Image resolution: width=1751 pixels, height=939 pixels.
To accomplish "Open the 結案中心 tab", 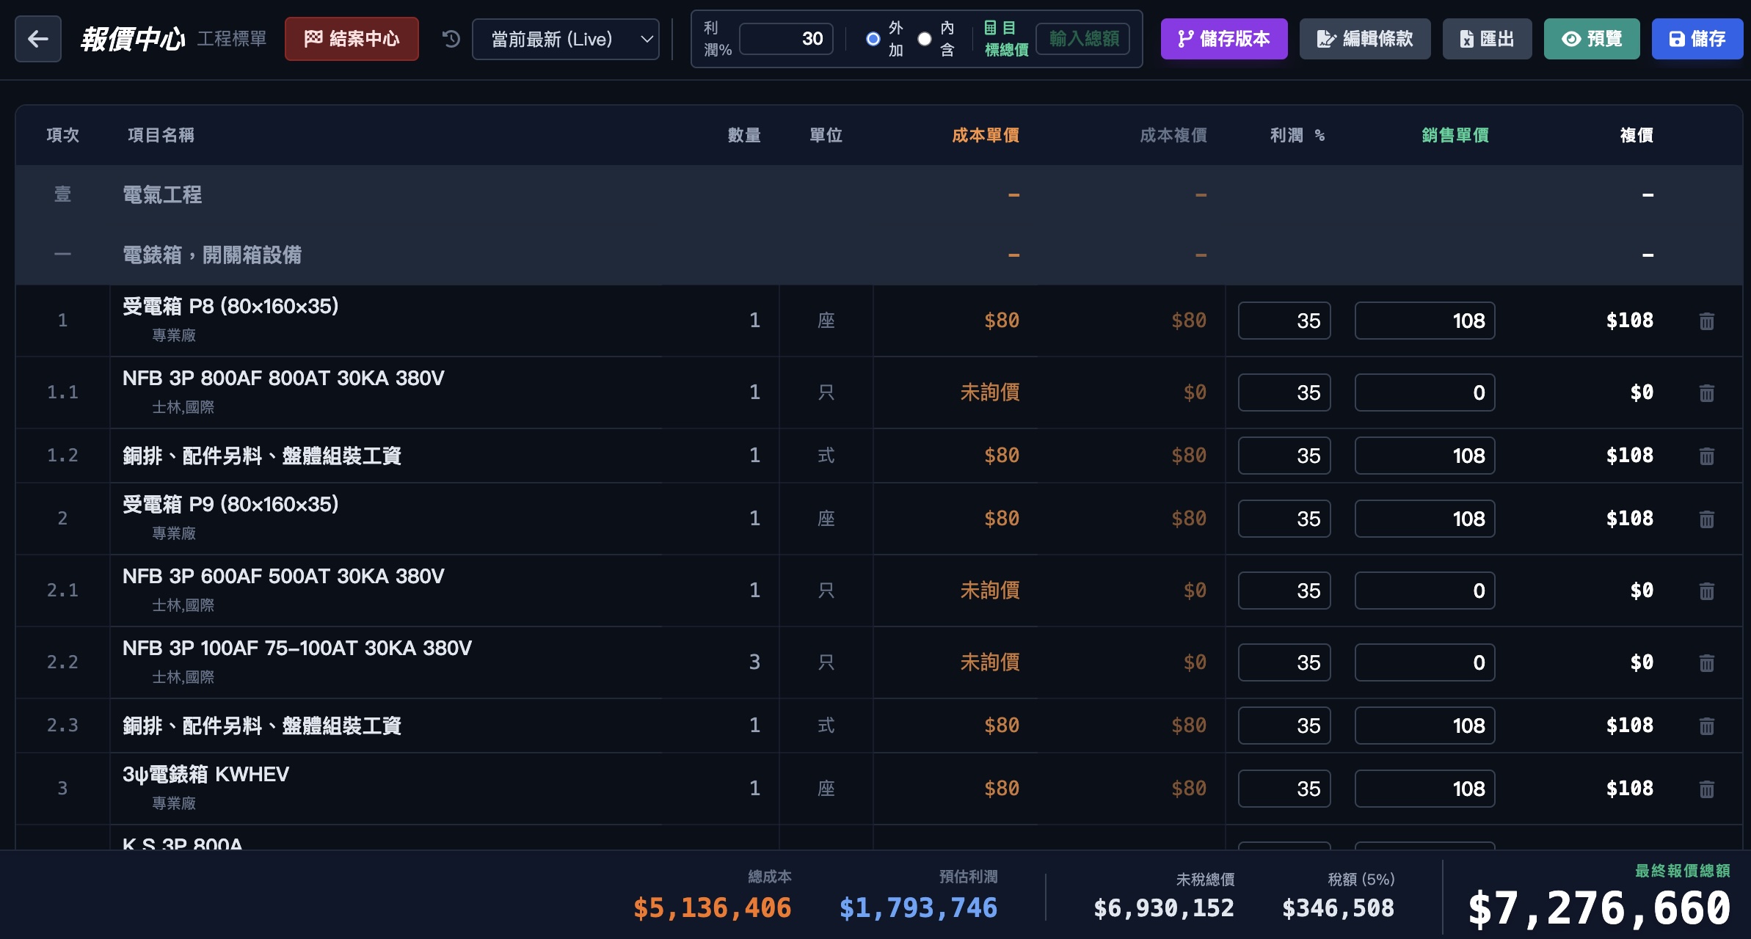I will coord(352,39).
